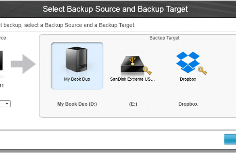Click the source drive label ending in R1
Image resolution: width=236 pixels, height=153 pixels.
[x=2, y=86]
